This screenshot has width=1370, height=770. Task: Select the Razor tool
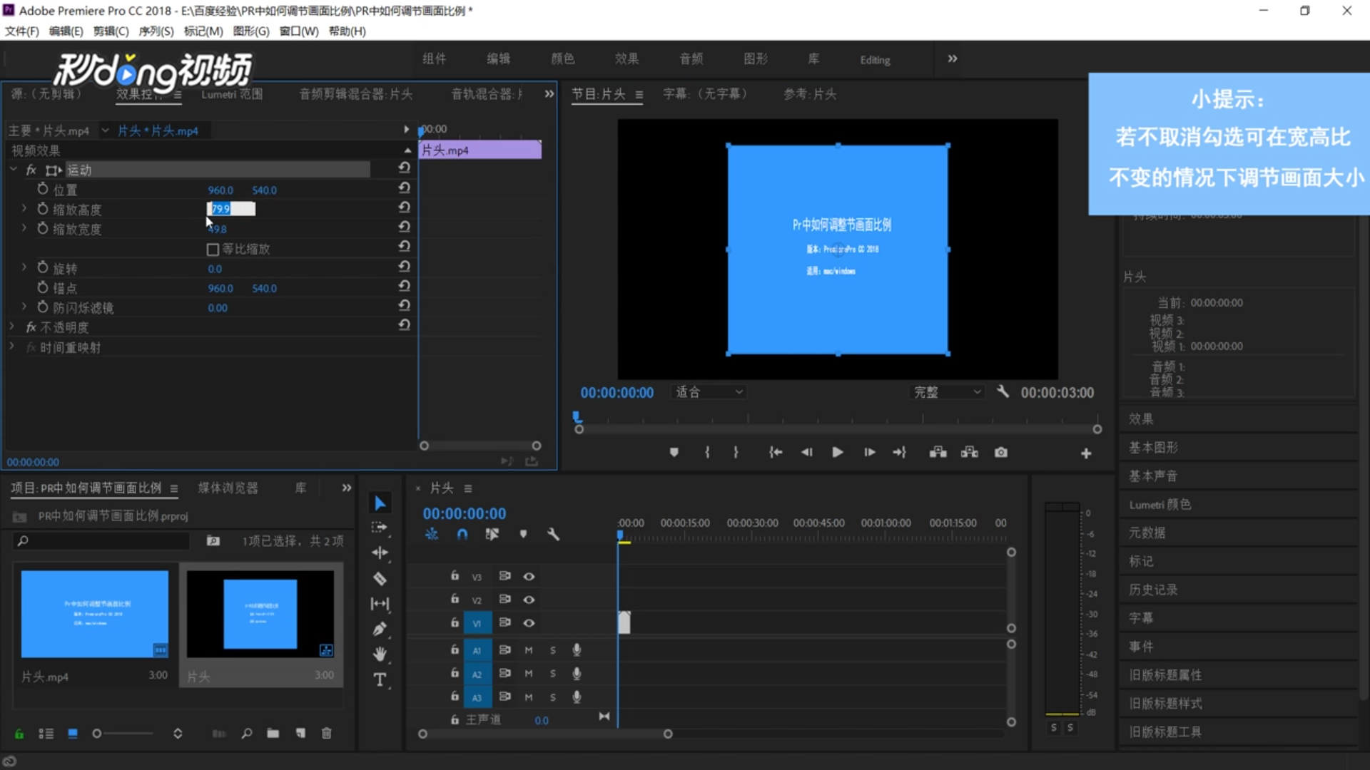(x=380, y=578)
